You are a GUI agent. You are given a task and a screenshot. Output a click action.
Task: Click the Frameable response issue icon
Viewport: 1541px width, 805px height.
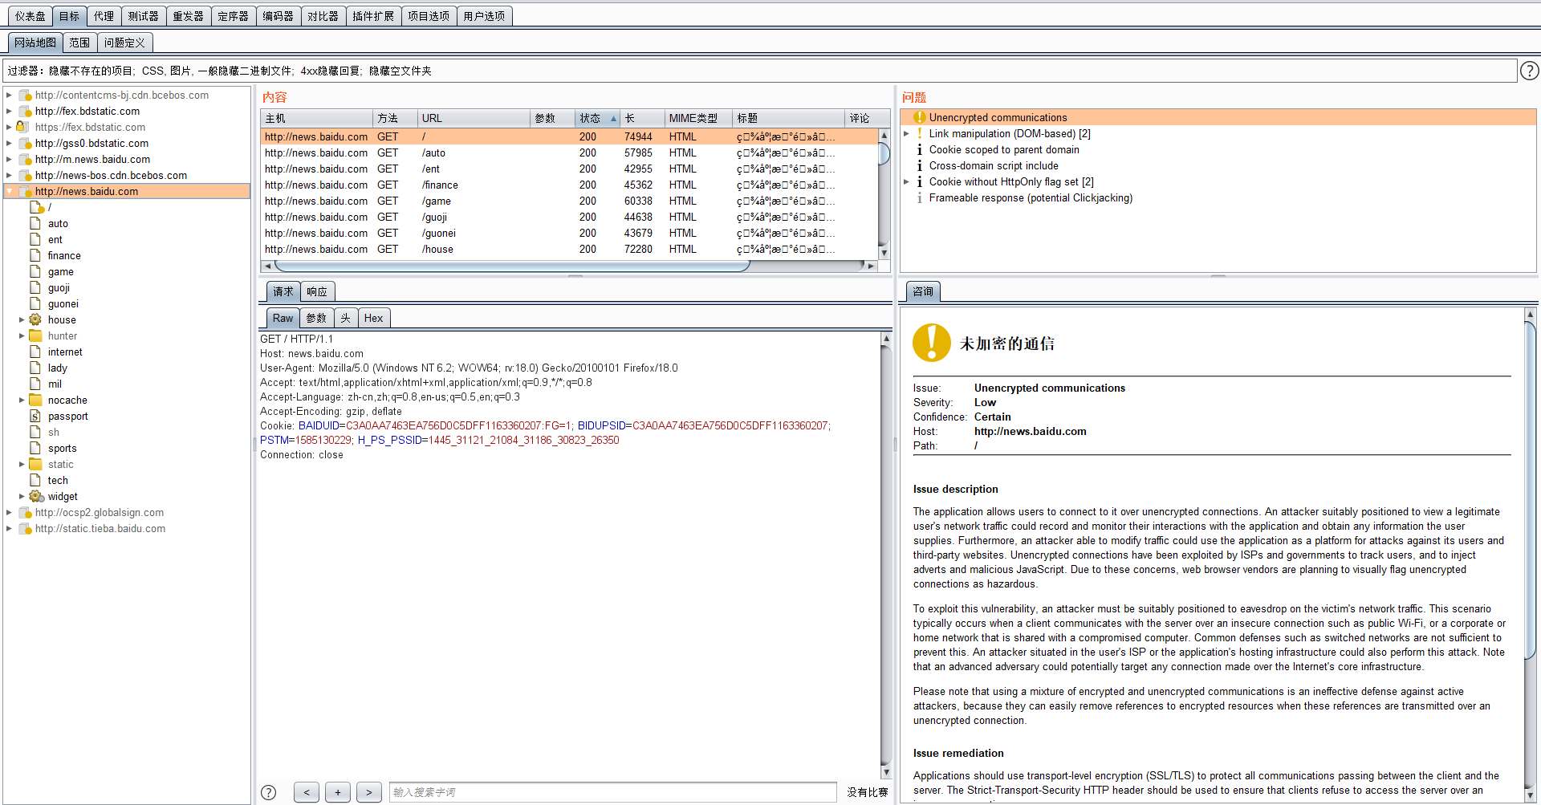click(x=919, y=197)
